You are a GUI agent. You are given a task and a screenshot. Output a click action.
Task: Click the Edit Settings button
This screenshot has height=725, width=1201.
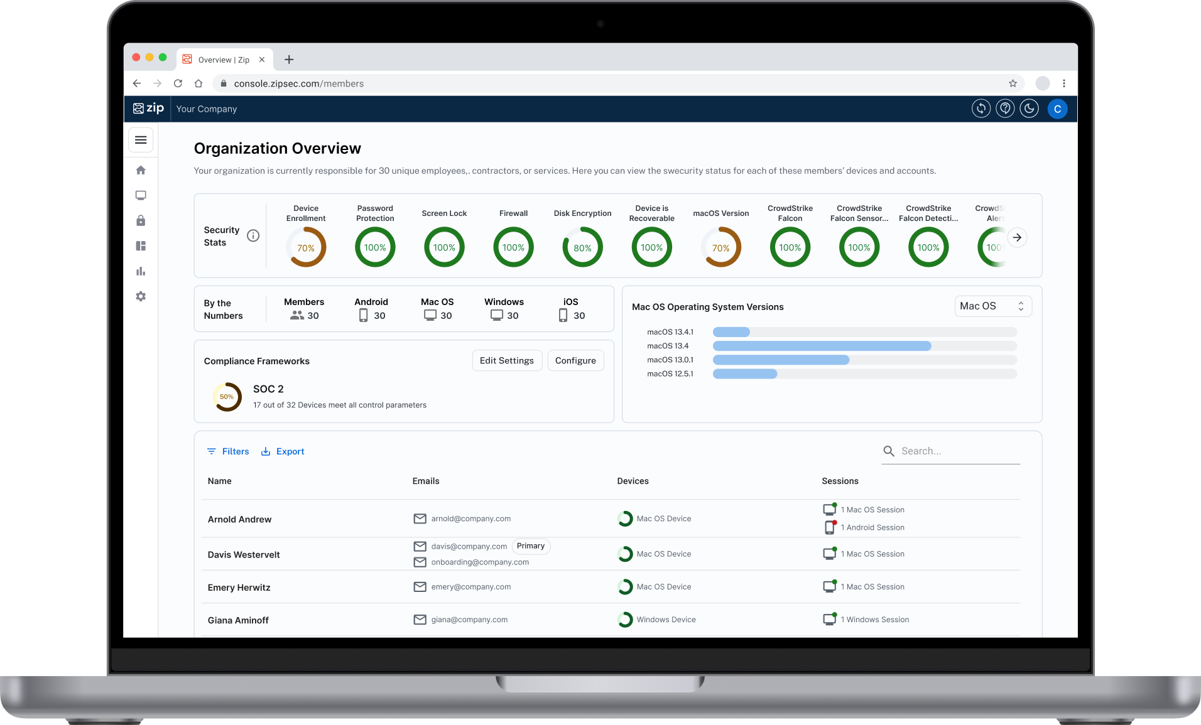click(506, 360)
